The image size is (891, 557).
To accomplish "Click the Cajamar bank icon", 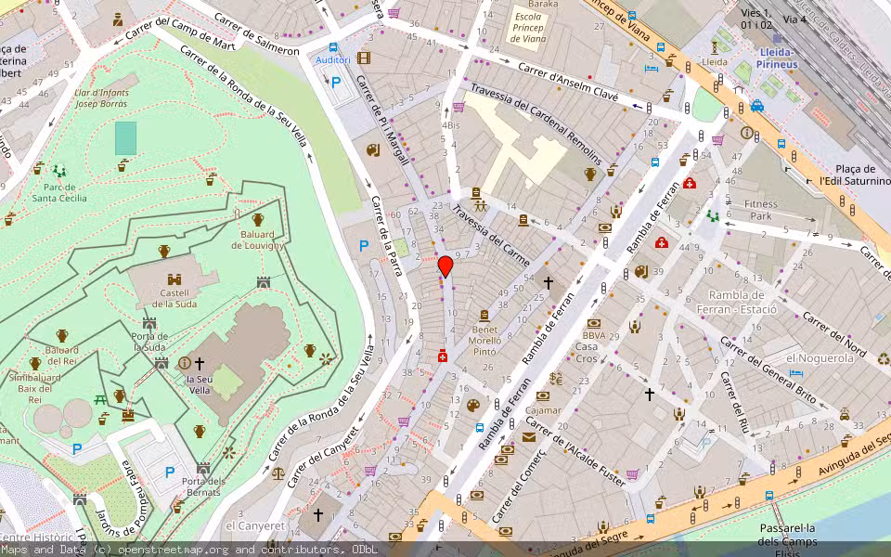I will point(542,396).
